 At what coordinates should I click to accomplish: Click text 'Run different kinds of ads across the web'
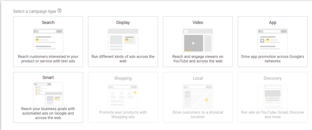click(x=123, y=59)
